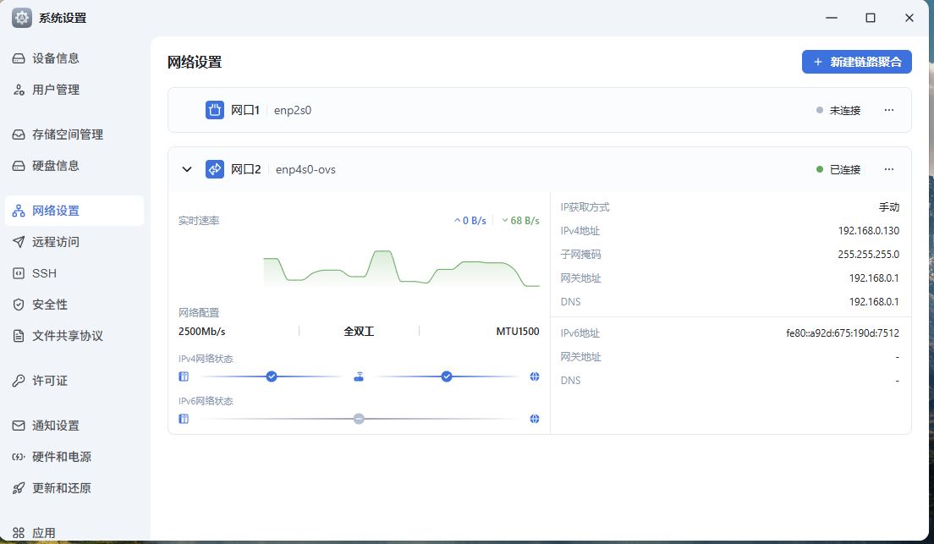The width and height of the screenshot is (934, 544).
Task: Click the IPv6 status device icon
Action: pyautogui.click(x=184, y=419)
